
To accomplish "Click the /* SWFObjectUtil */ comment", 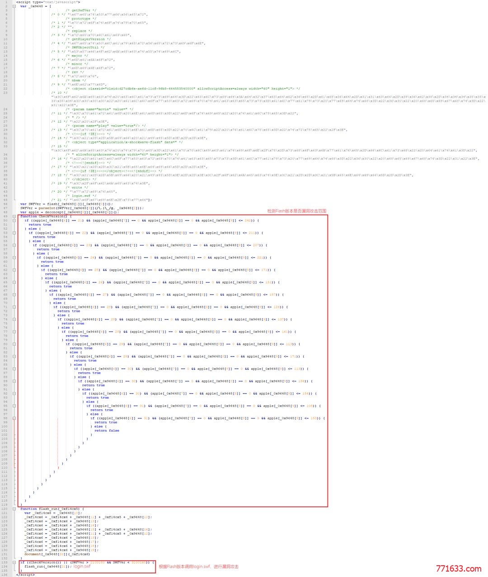I will (x=85, y=47).
